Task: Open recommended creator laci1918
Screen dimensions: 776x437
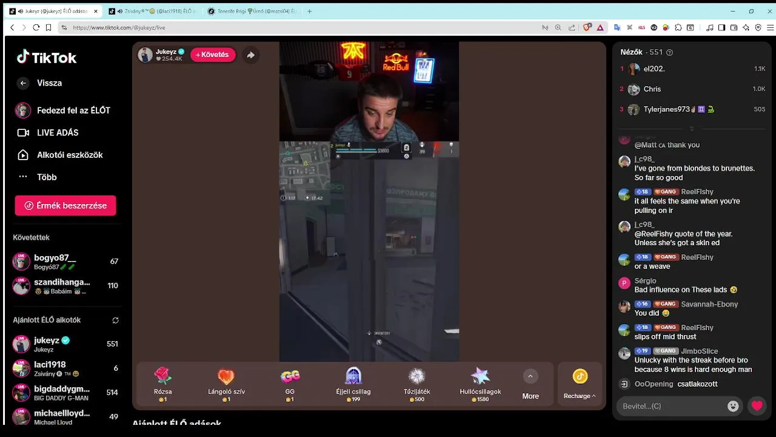Action: (66, 368)
